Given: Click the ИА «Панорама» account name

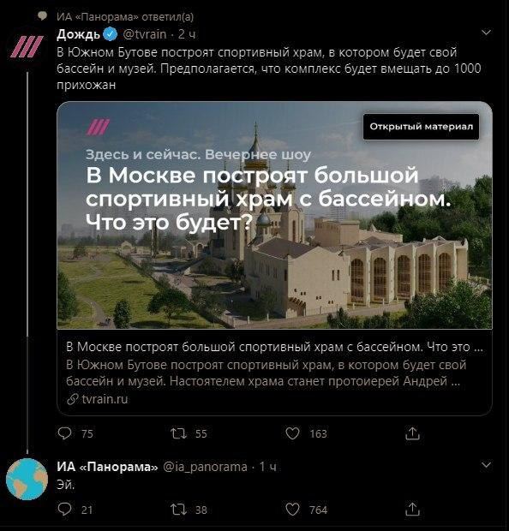Looking at the screenshot, I should [x=107, y=467].
